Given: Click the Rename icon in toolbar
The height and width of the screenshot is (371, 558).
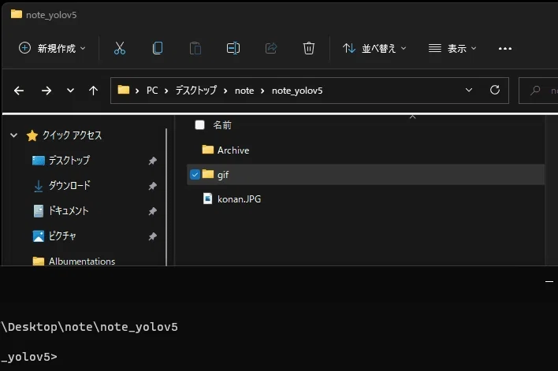Looking at the screenshot, I should 233,48.
